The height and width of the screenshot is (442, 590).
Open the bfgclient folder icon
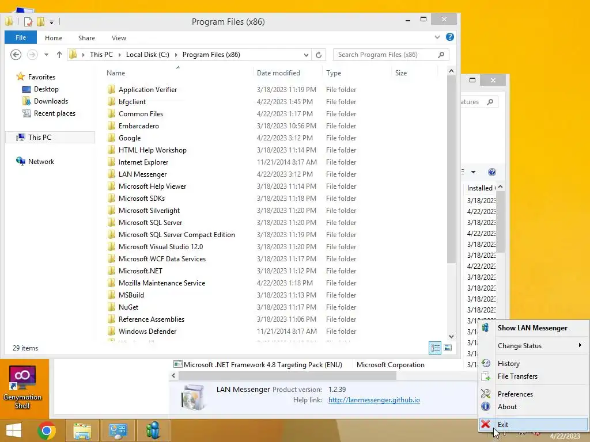(111, 102)
